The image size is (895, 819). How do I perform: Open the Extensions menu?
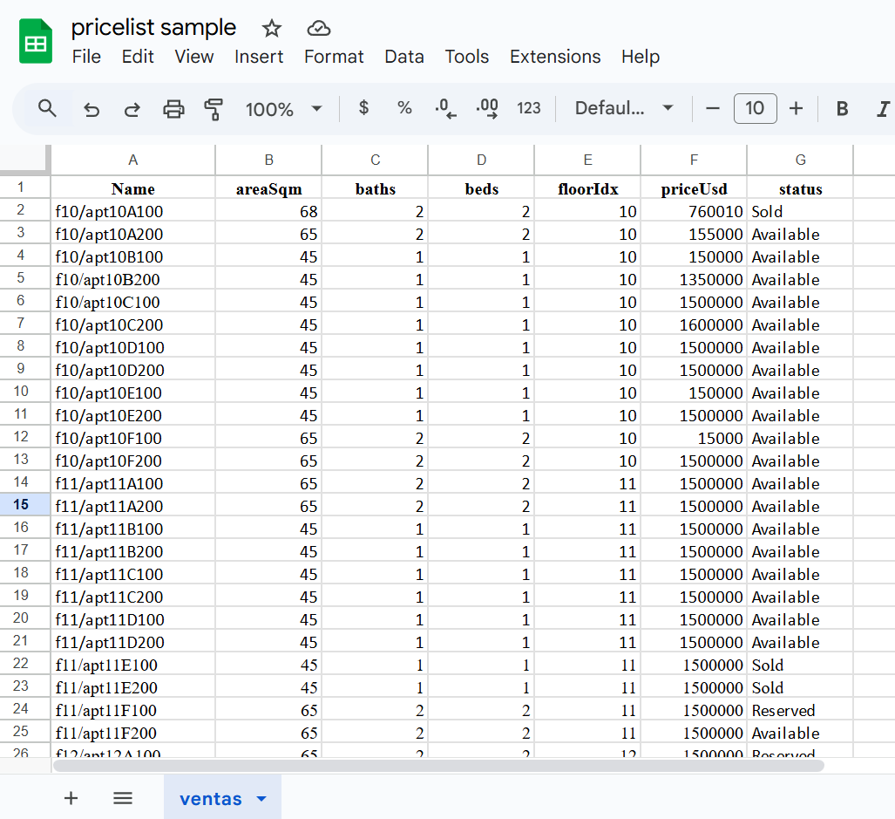[555, 57]
